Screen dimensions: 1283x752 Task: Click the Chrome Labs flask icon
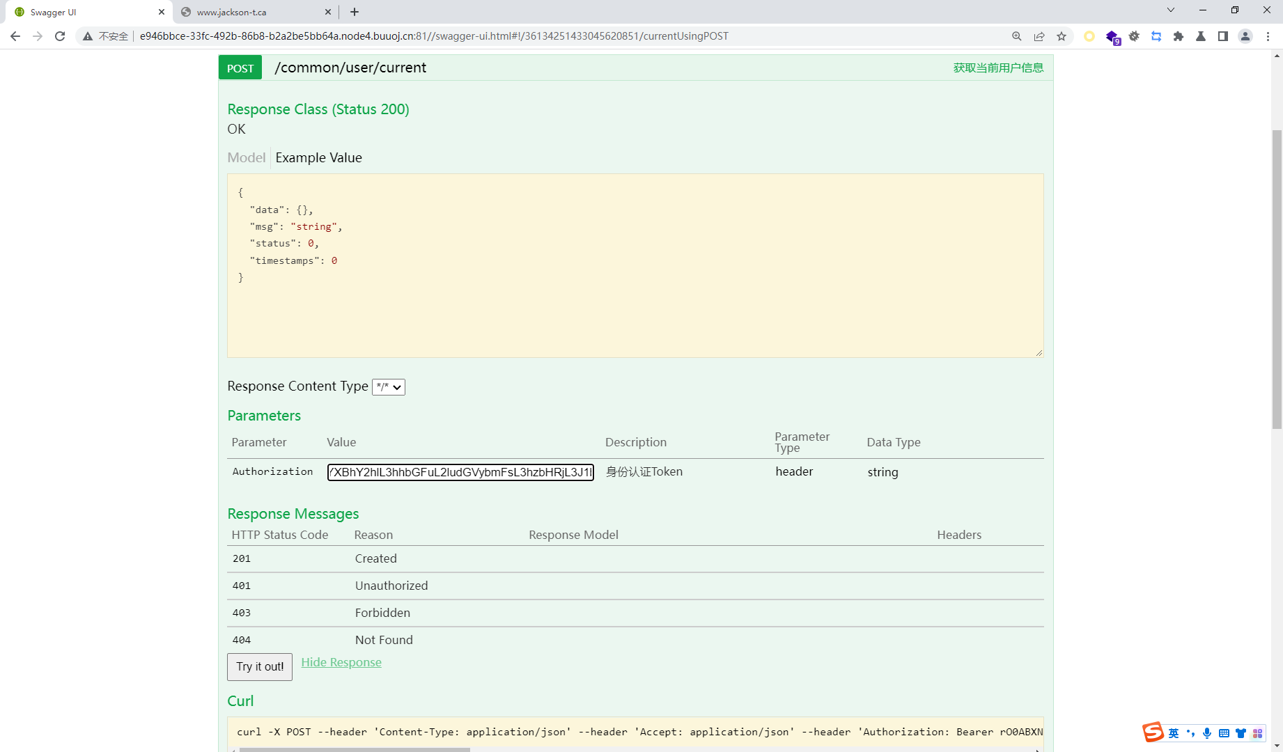tap(1201, 36)
